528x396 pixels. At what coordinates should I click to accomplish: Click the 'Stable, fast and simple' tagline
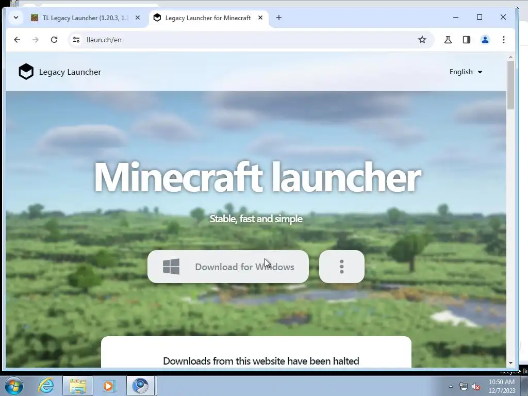click(256, 219)
